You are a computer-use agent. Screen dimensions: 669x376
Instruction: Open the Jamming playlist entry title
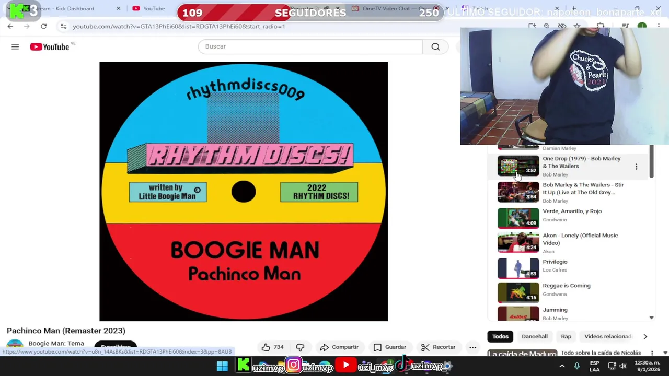click(555, 310)
